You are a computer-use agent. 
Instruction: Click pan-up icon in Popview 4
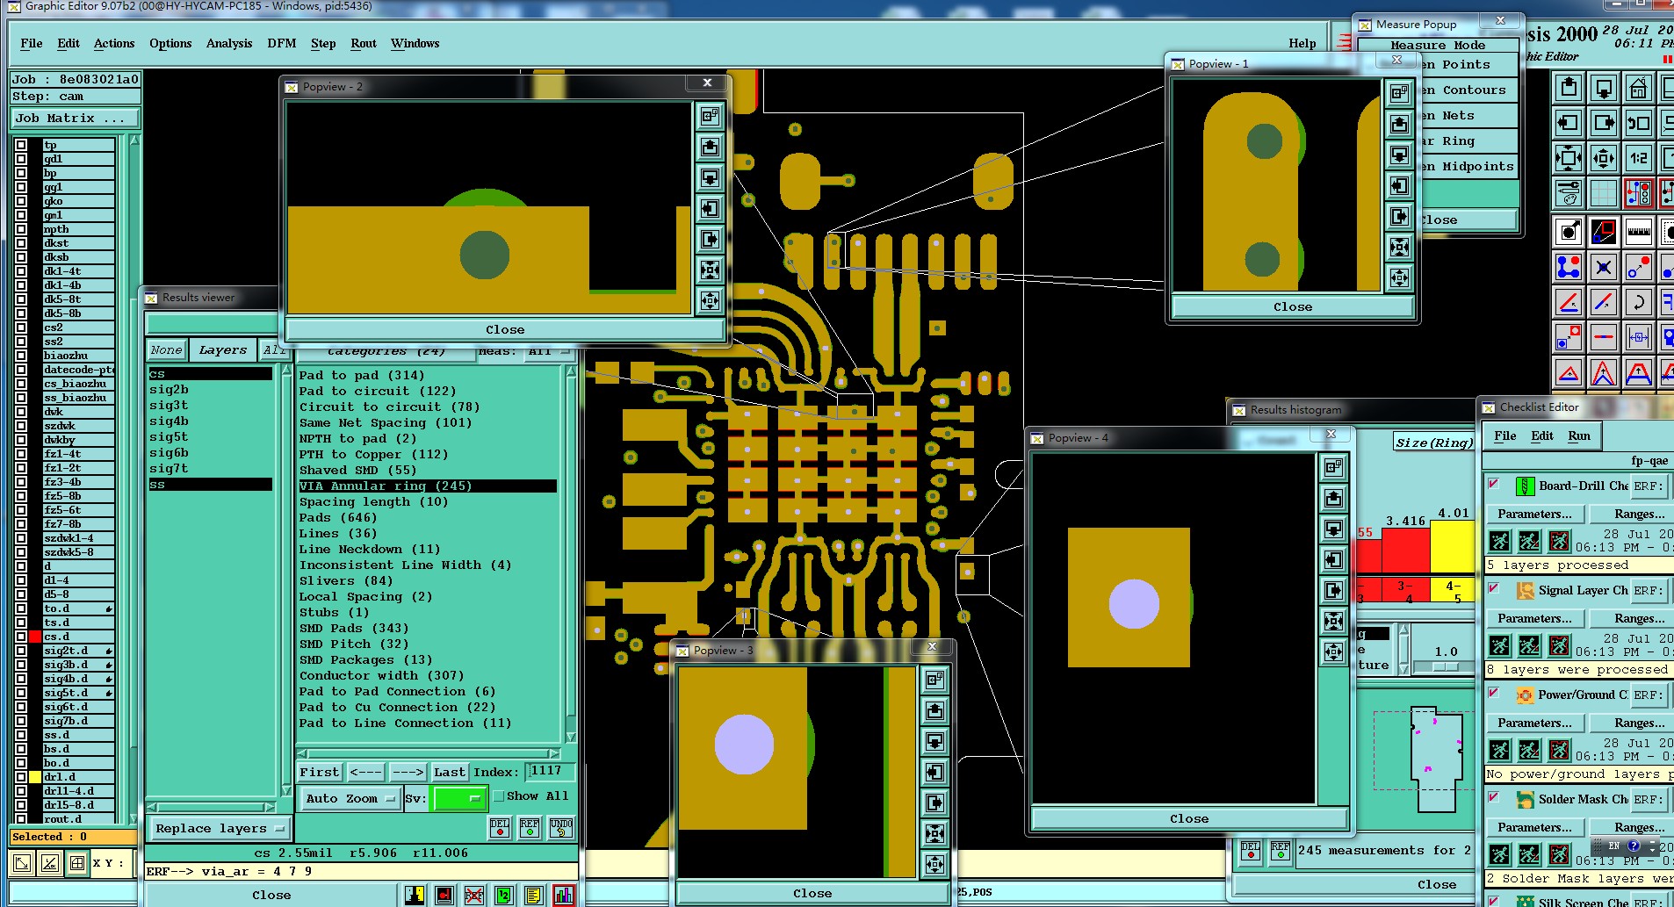[1333, 498]
